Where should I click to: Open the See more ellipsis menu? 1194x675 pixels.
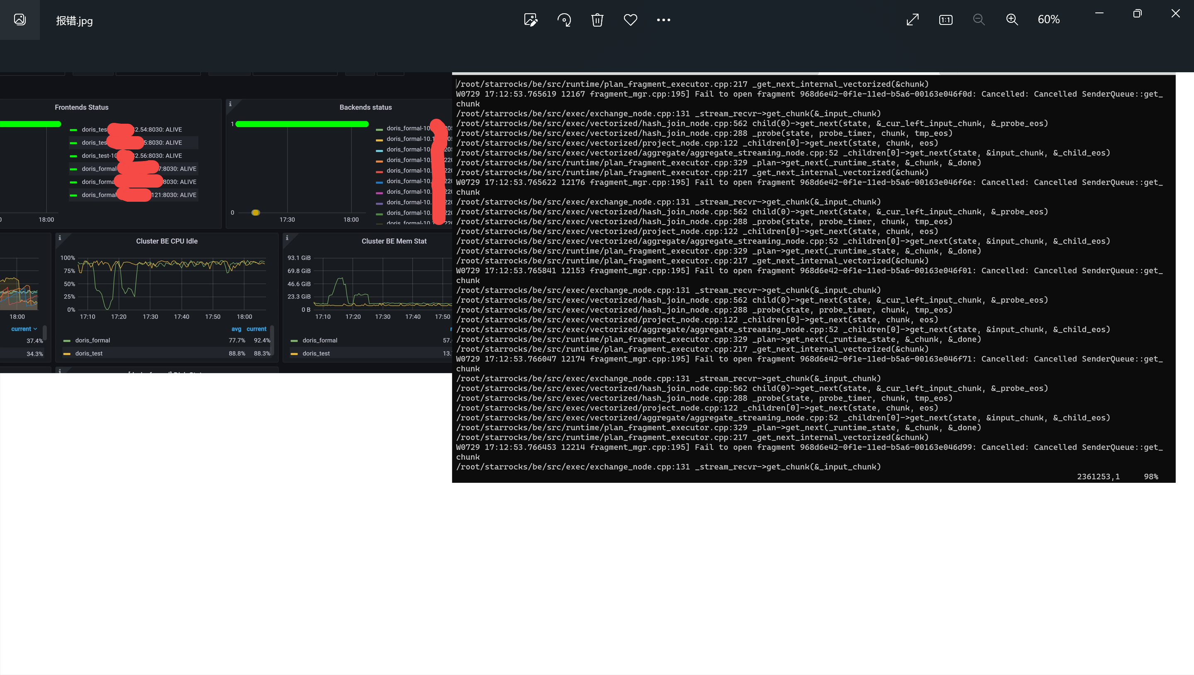pyautogui.click(x=663, y=20)
